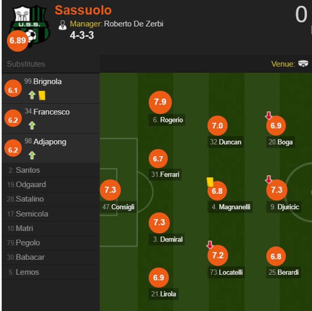
Task: Click Berardi's player name label
Action: point(288,272)
